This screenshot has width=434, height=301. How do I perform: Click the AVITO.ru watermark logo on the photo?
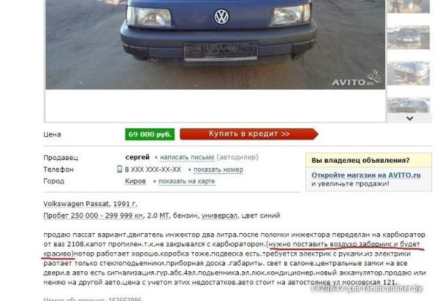pos(357,79)
